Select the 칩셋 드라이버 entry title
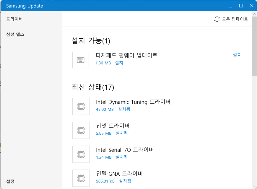The width and height of the screenshot is (257, 189). pos(113,126)
